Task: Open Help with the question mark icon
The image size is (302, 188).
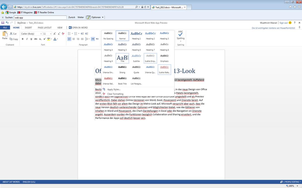Action: (295, 23)
